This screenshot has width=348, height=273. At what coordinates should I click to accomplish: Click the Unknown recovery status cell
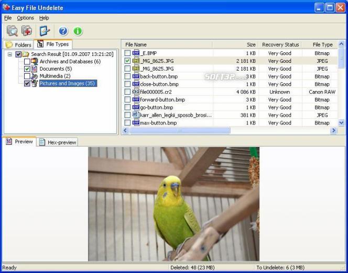(280, 92)
